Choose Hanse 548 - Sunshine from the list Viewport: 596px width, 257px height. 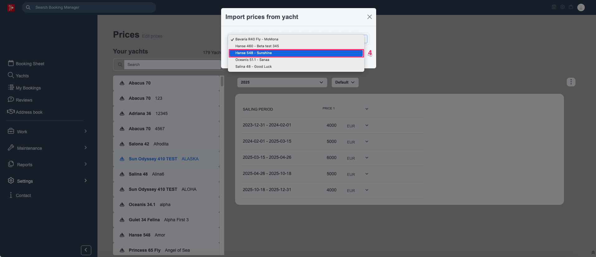pos(296,53)
